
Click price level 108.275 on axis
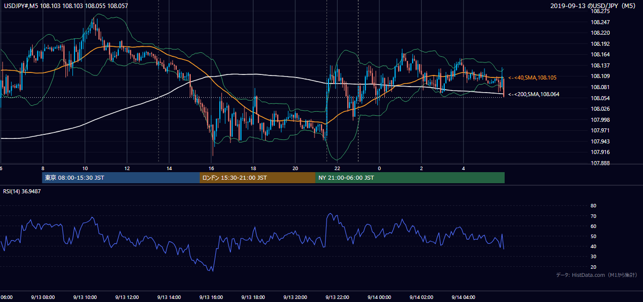(x=600, y=11)
